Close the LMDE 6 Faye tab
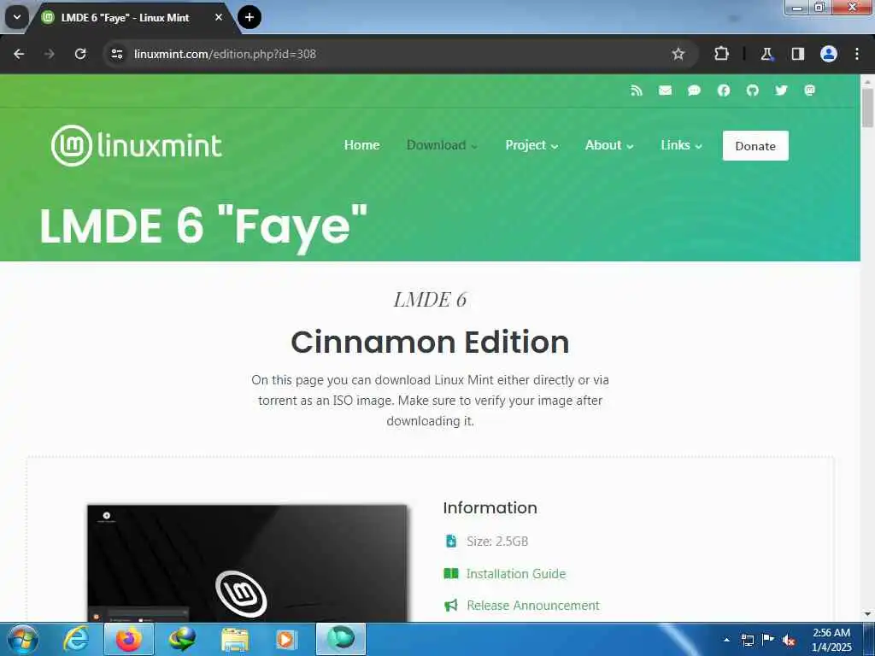The height and width of the screenshot is (656, 875). coord(219,17)
